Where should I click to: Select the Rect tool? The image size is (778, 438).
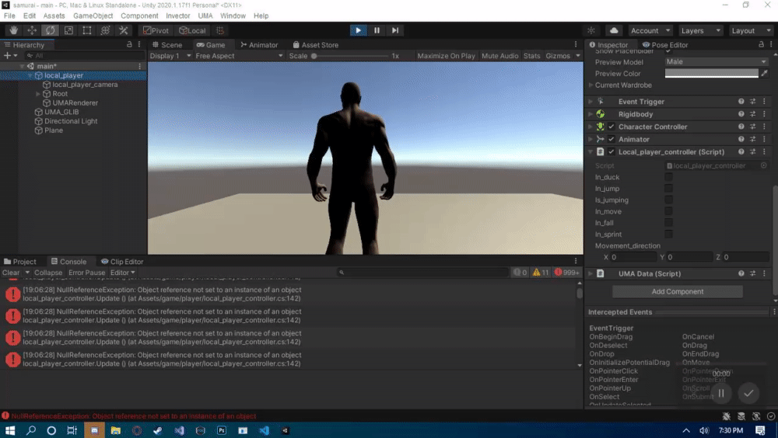click(87, 30)
